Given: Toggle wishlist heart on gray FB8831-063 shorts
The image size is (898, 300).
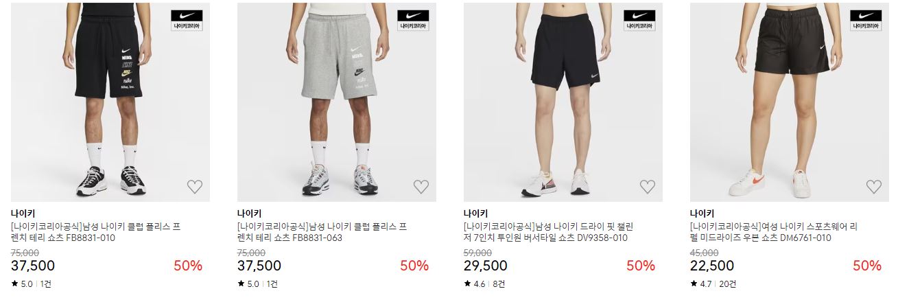Looking at the screenshot, I should tap(421, 186).
